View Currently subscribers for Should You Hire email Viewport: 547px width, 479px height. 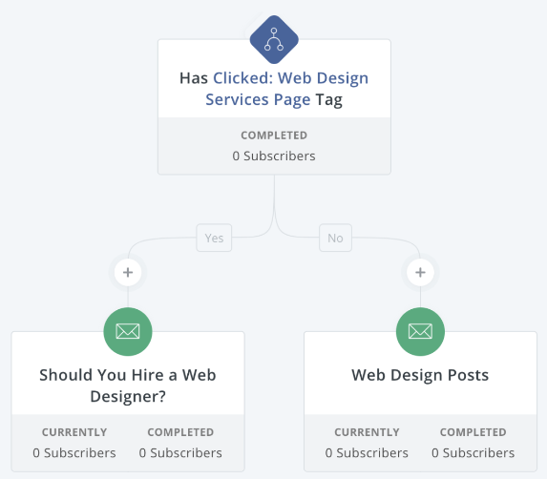tap(74, 443)
